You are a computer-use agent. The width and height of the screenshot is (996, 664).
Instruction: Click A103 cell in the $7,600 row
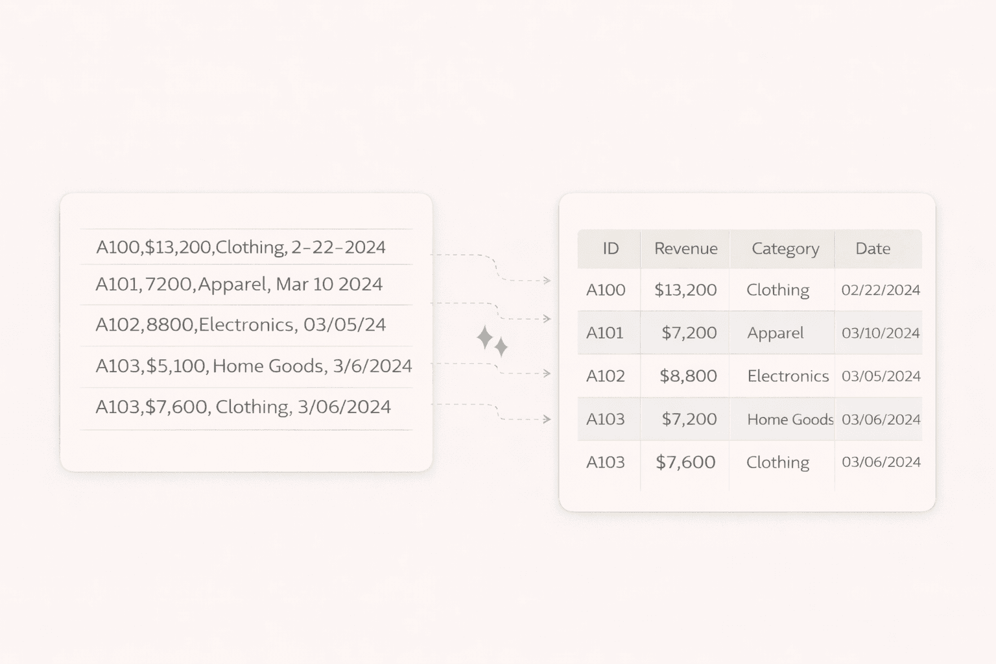click(606, 462)
